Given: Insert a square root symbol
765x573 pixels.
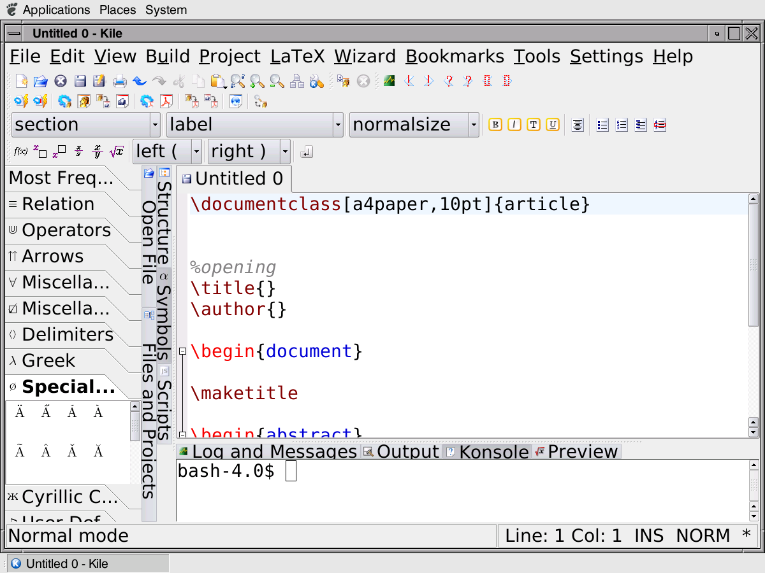Looking at the screenshot, I should tap(116, 152).
